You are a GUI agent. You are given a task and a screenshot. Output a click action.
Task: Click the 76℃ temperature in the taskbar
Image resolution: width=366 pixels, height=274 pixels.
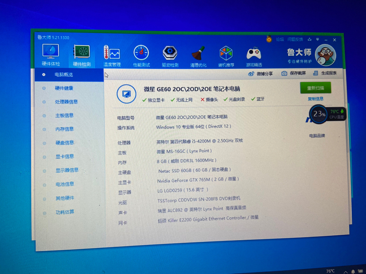click(x=330, y=271)
